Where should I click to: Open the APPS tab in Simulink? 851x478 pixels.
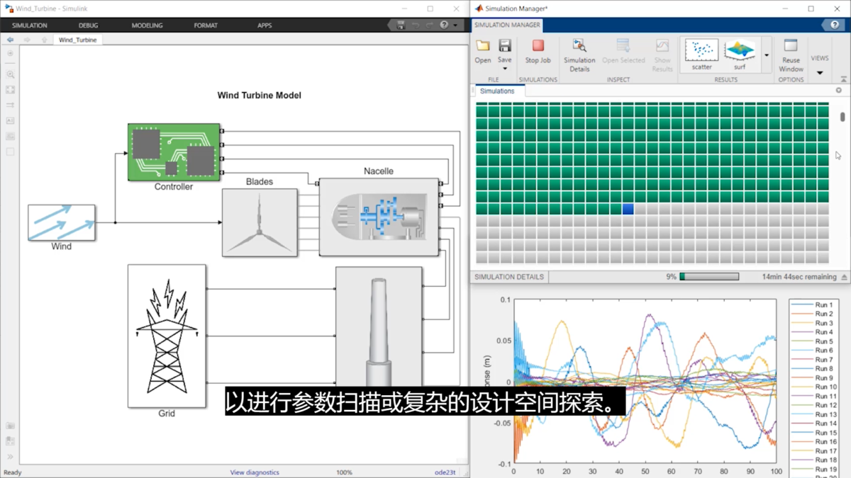click(265, 25)
